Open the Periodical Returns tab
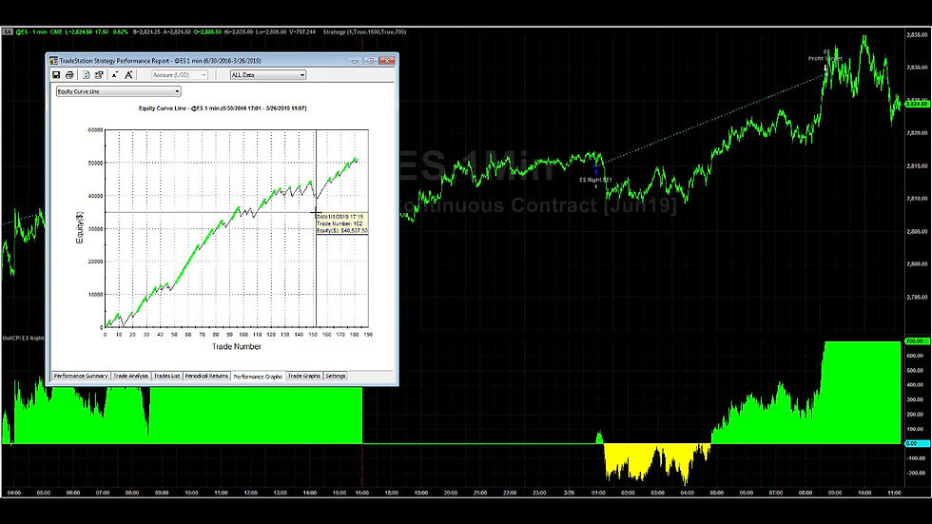This screenshot has height=524, width=932. [206, 376]
